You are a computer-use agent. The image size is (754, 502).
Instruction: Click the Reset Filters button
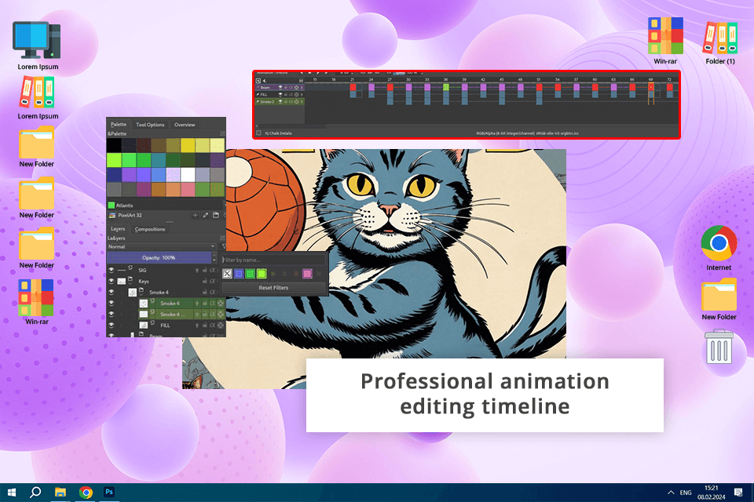[273, 288]
